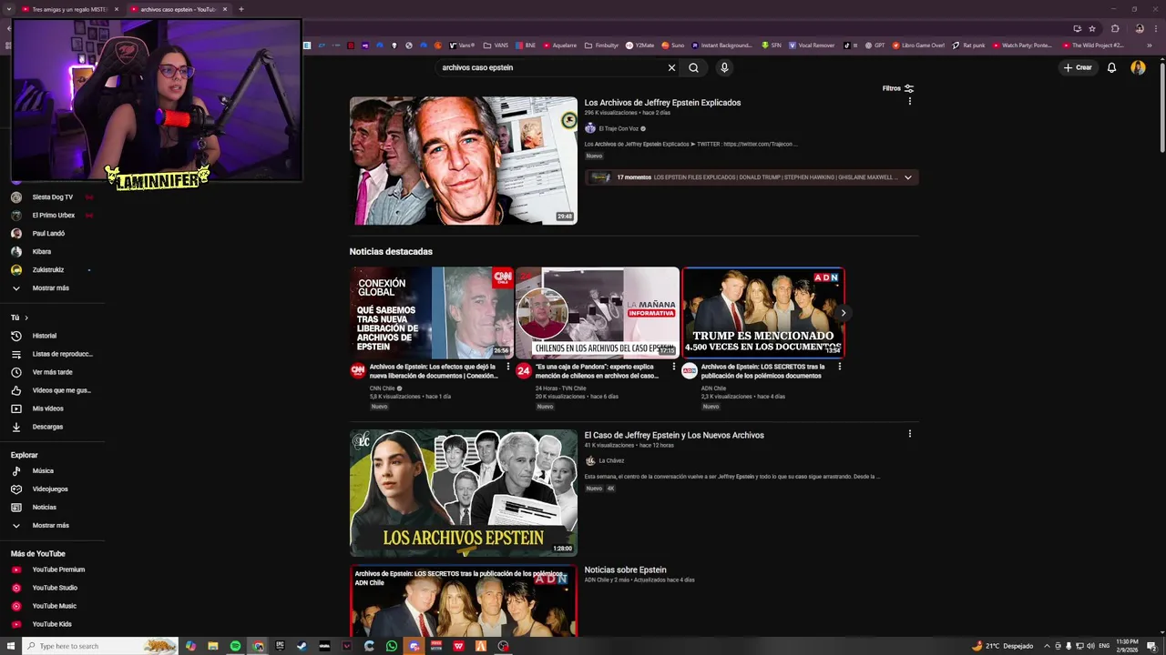Open a new browser tab
The width and height of the screenshot is (1166, 655).
tap(240, 9)
